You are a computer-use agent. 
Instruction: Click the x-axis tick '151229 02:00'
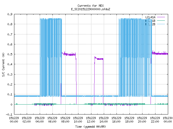click(x=26, y=120)
